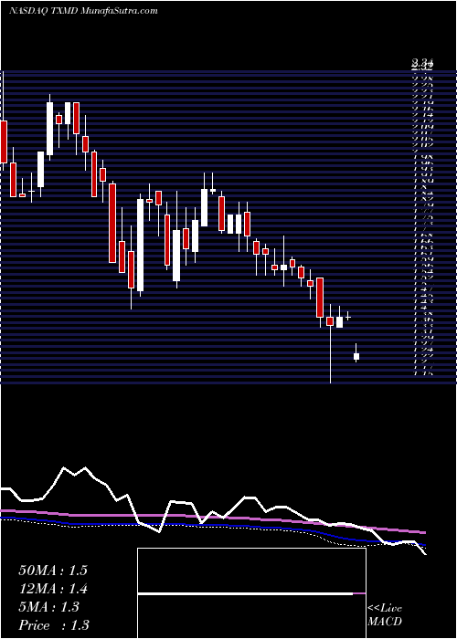The height and width of the screenshot is (639, 457).
Task: Click the MACD indicator box
Action: (x=251, y=593)
